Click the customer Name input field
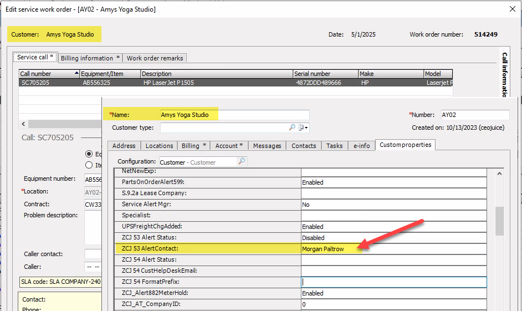The image size is (522, 311). tap(235, 115)
